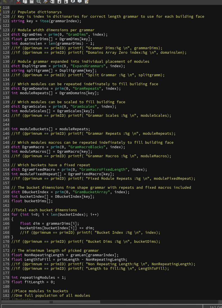Click the Go to Line icon

(52, 2)
